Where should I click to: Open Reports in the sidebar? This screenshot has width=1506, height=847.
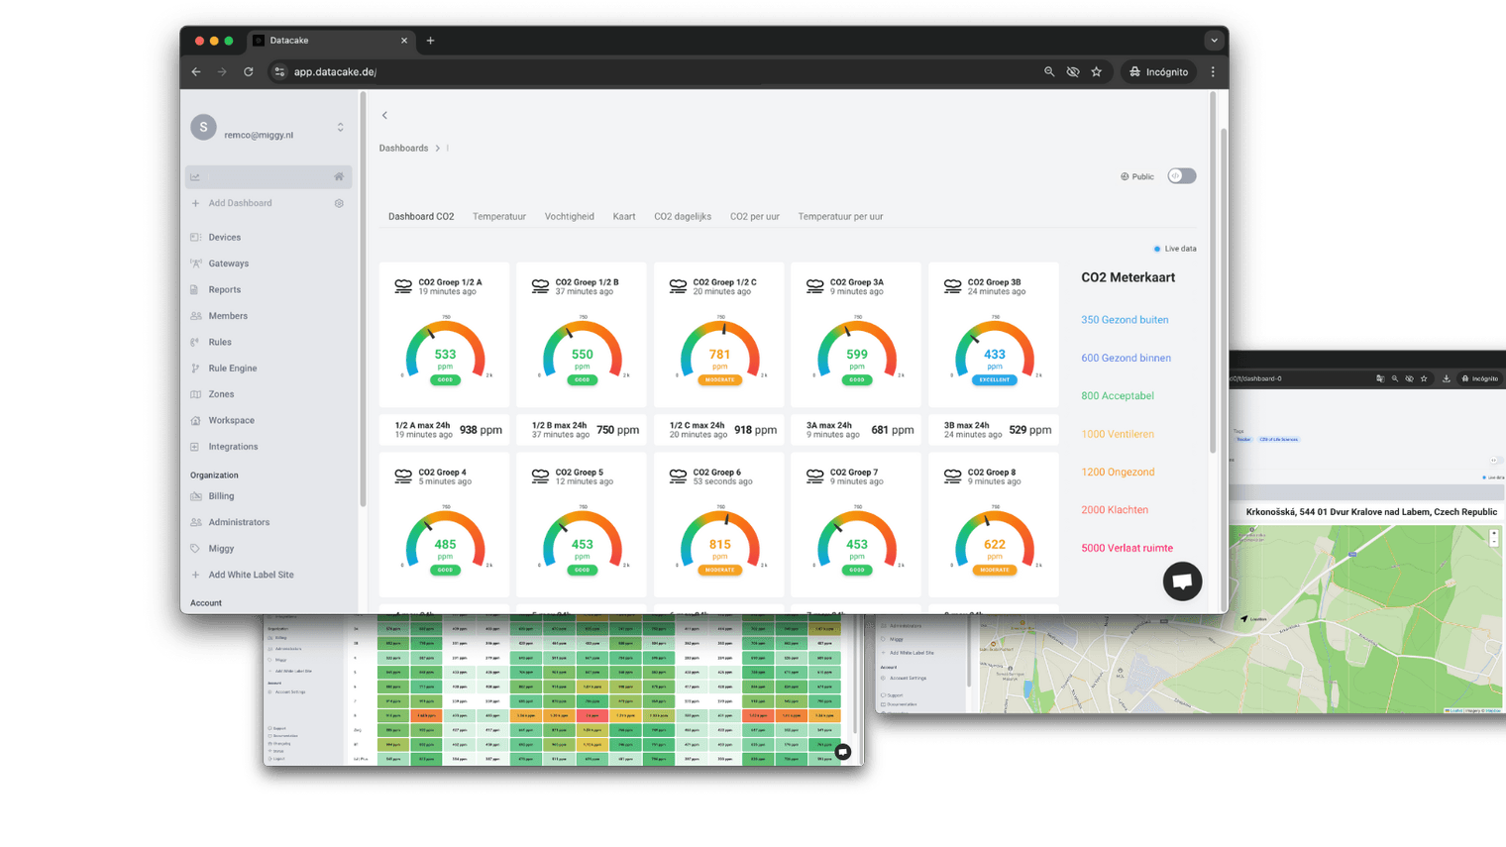click(224, 290)
